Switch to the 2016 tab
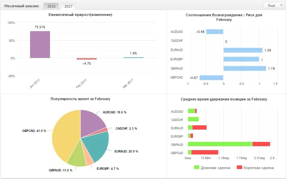286x179 pixels. pos(51,6)
